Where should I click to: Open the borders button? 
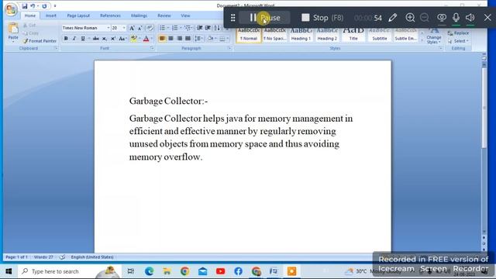[x=222, y=39]
